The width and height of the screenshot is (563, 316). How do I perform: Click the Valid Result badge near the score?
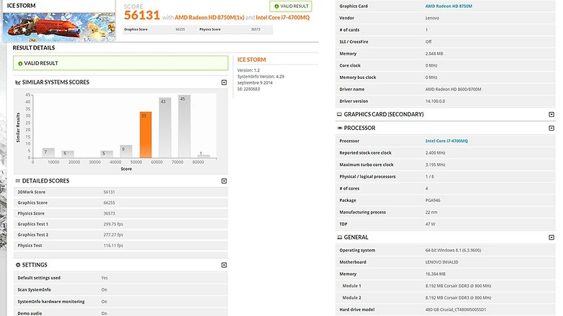291,6
